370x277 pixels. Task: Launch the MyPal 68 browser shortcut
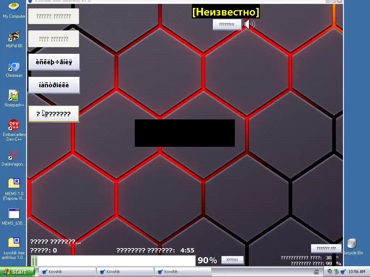pos(14,40)
